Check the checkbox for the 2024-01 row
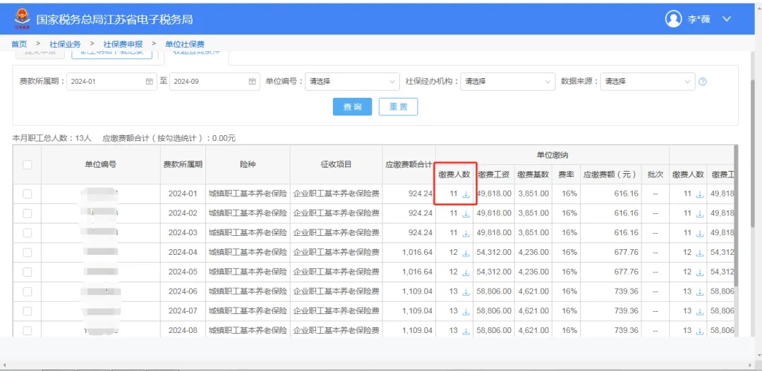This screenshot has height=371, width=762. coord(27,194)
